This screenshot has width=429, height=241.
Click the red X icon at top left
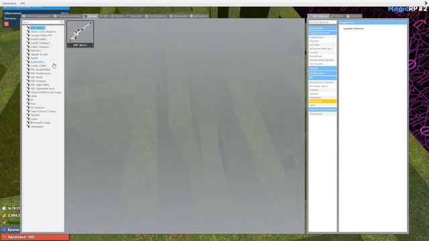[x=6, y=24]
